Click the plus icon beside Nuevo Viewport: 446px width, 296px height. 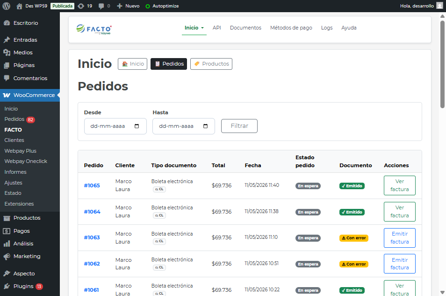point(120,6)
